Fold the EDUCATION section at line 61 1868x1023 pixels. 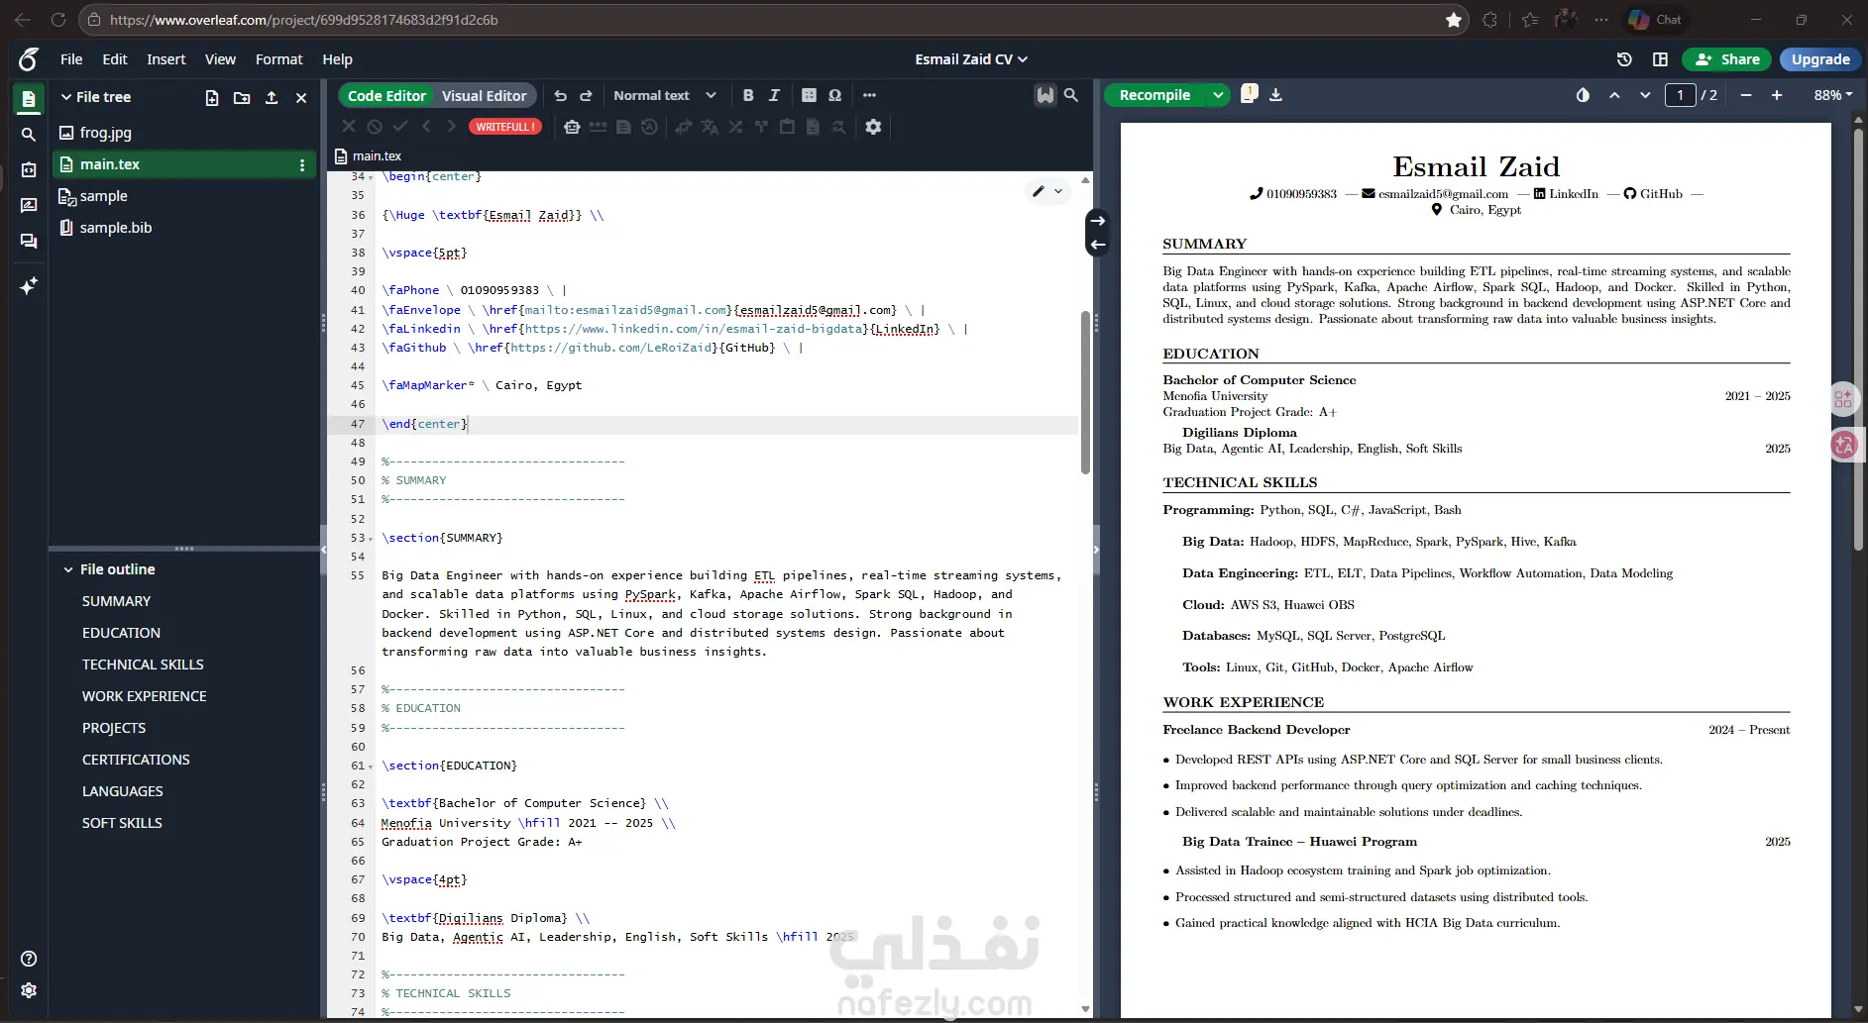[x=371, y=767]
